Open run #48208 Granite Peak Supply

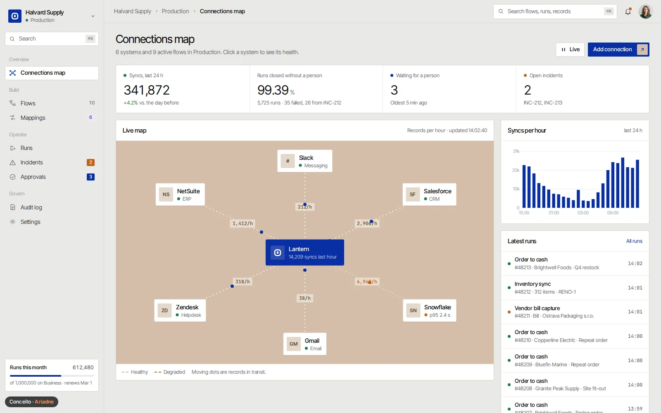(x=575, y=385)
